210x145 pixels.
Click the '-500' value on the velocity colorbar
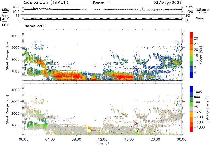click(198, 122)
